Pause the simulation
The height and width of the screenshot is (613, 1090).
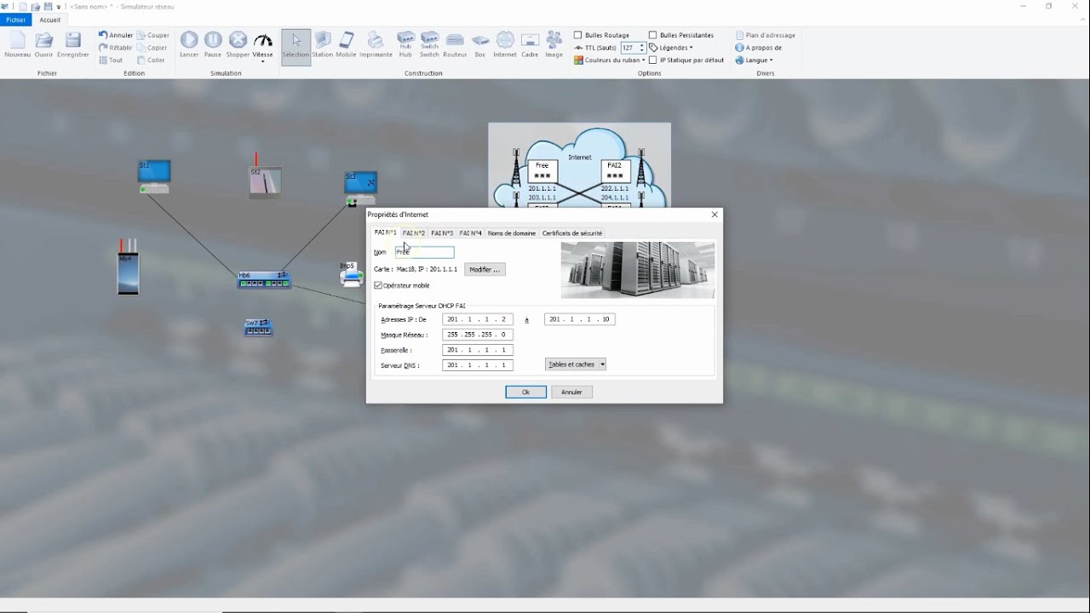(213, 45)
